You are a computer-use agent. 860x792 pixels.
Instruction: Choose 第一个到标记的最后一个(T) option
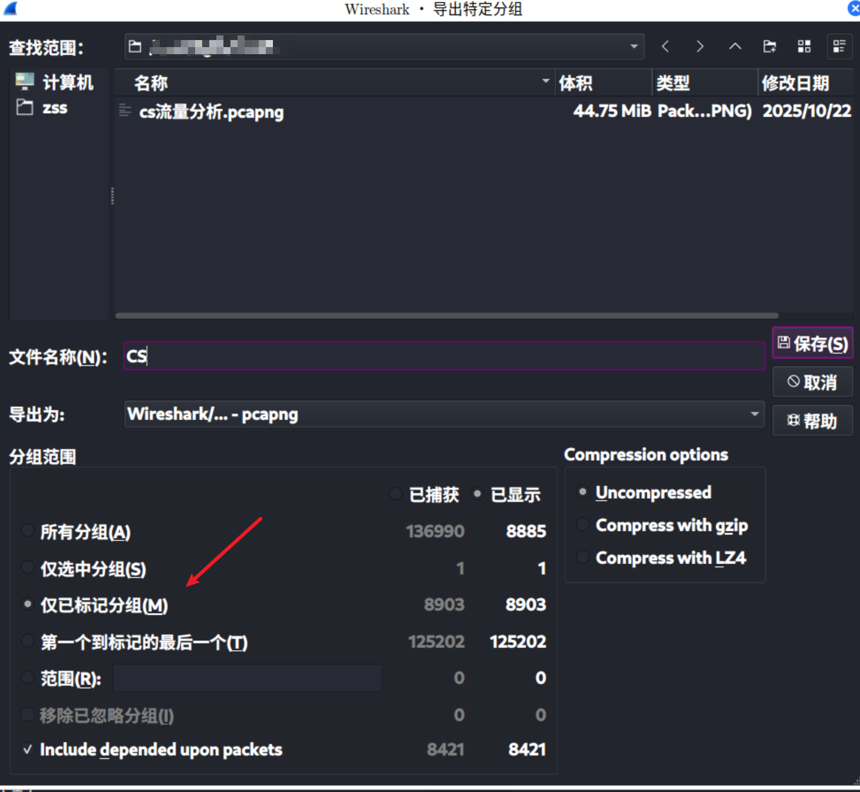27,641
